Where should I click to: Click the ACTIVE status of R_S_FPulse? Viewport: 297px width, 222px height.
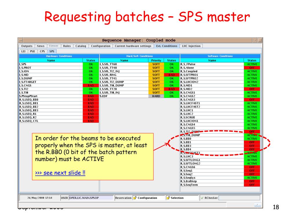click(x=252, y=64)
